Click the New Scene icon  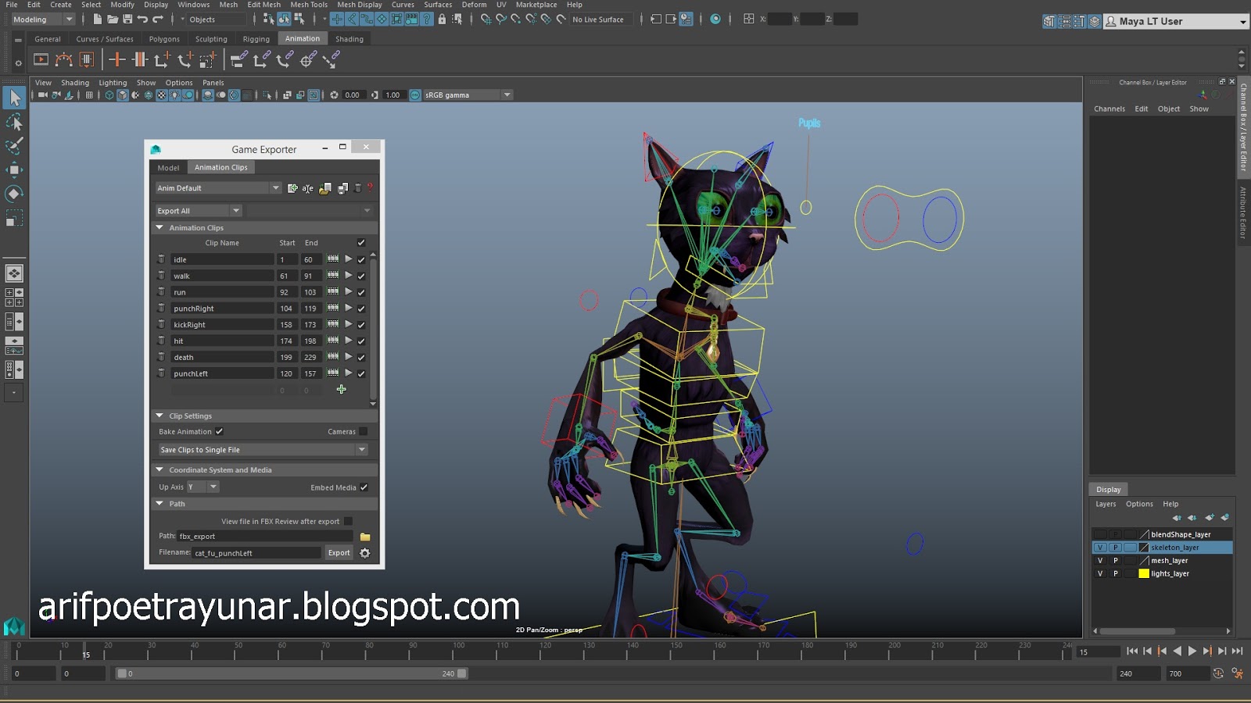point(98,19)
